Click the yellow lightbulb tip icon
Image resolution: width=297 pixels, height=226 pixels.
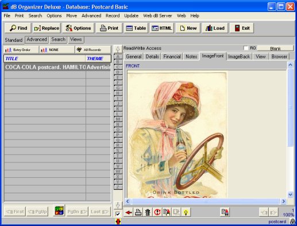[186, 212]
